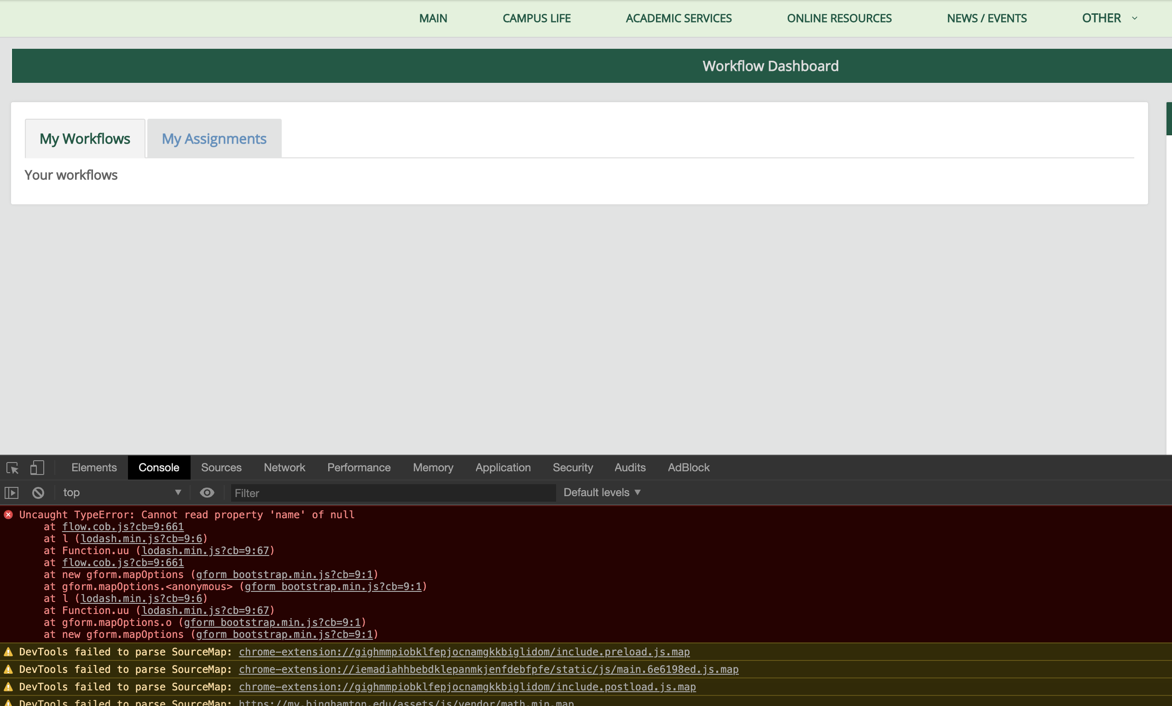This screenshot has width=1172, height=706.
Task: Click the console Filter input field
Action: point(392,492)
